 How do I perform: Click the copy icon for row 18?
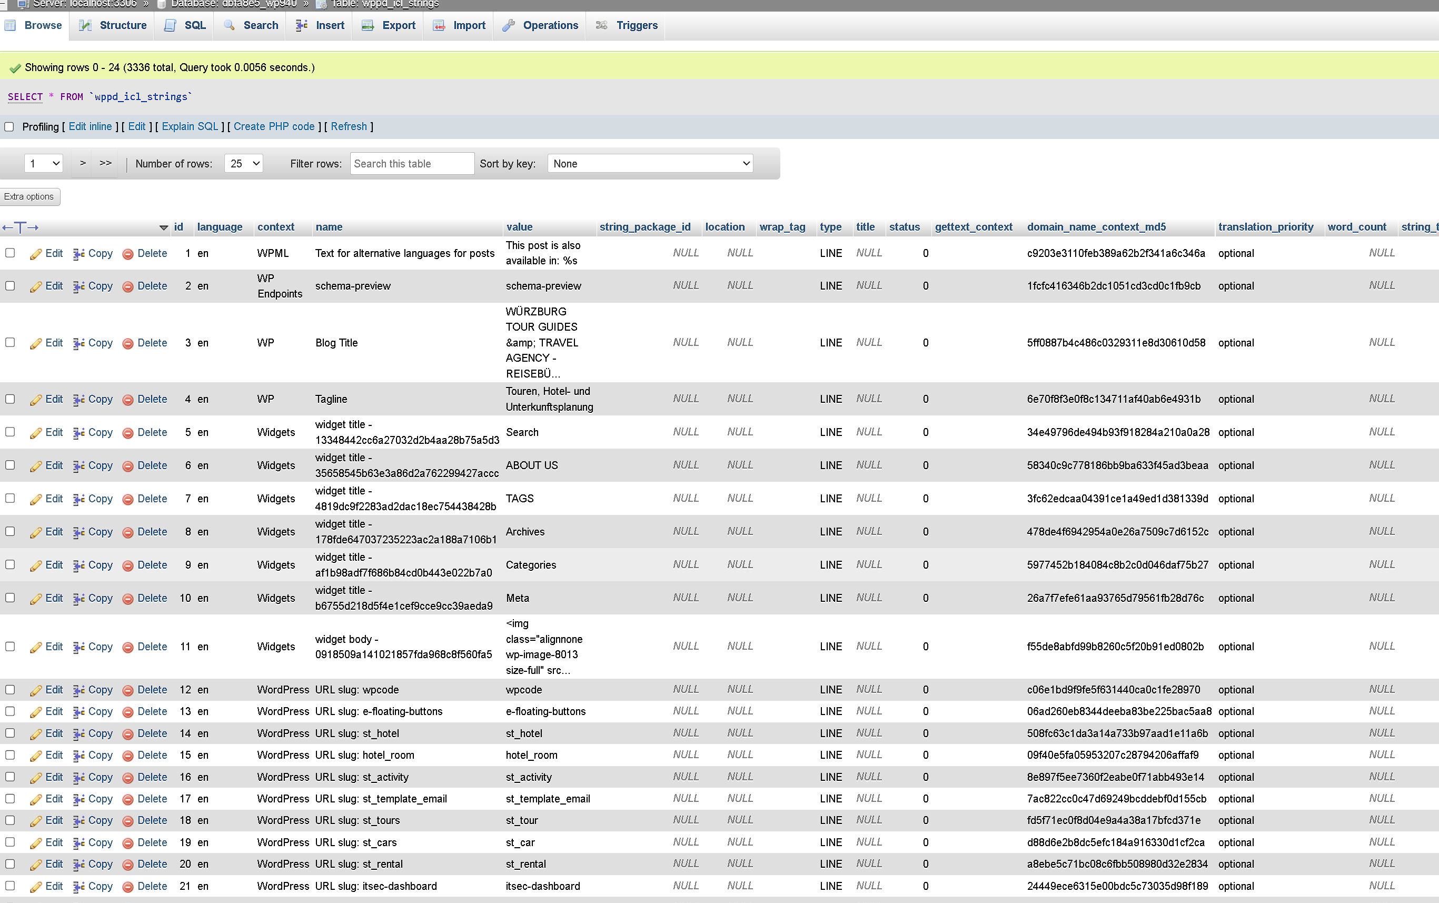pos(79,821)
